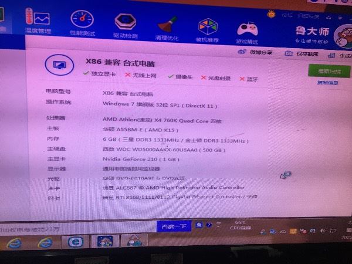Select the Windows 7 operating system text
This screenshot has height=264, width=352.
click(160, 104)
